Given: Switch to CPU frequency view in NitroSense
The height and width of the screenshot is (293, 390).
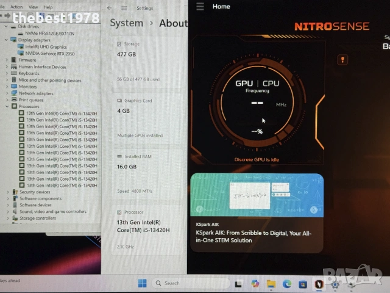Looking at the screenshot, I should tap(271, 83).
